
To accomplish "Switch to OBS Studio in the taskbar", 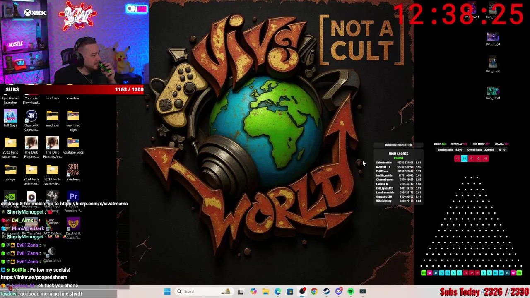I will click(302, 291).
